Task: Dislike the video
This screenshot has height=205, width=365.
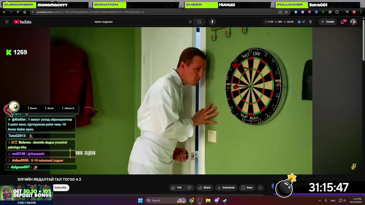Action: tap(189, 188)
